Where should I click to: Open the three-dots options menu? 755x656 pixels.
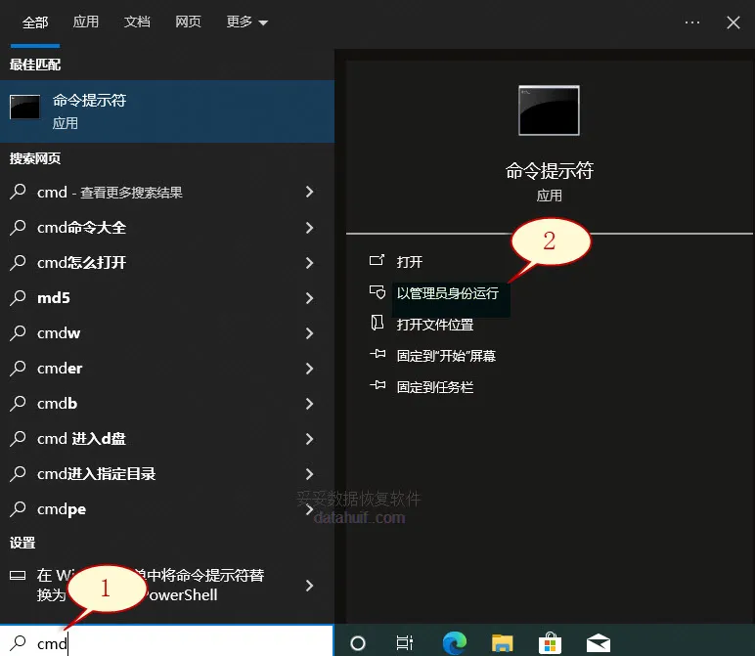tap(692, 22)
